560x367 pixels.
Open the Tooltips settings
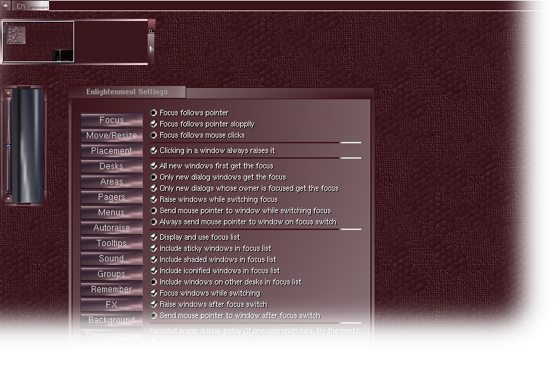click(x=111, y=243)
